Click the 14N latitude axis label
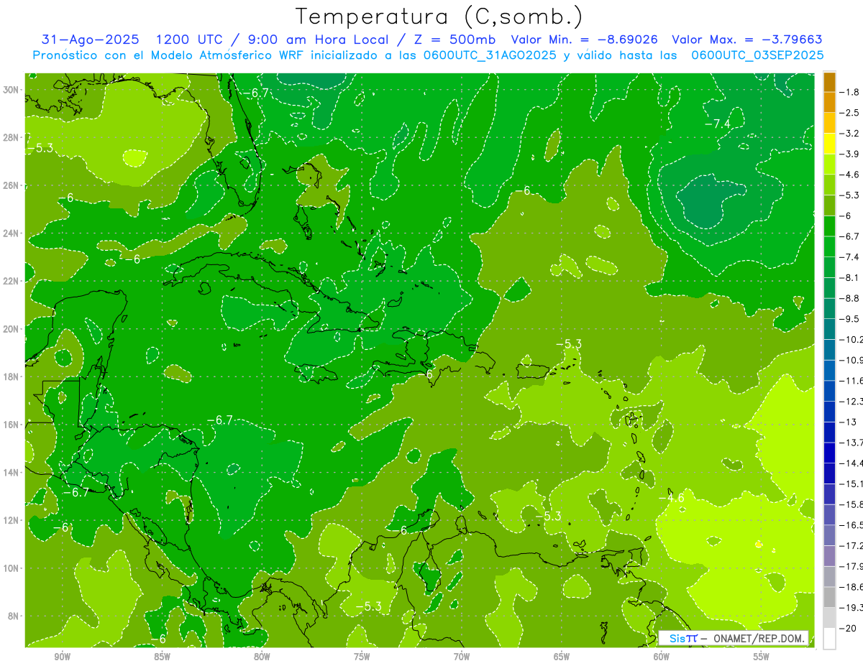Viewport: 863px width, 666px height. click(x=12, y=473)
